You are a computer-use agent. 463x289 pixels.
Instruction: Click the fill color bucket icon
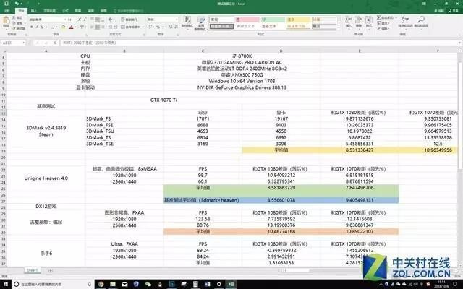(x=63, y=27)
